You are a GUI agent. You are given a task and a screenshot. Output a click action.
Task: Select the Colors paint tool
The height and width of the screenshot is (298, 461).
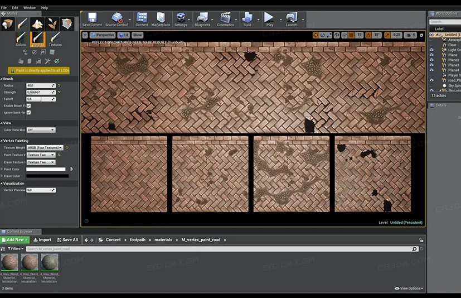[21, 40]
